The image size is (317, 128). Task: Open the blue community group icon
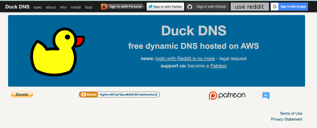pyautogui.click(x=266, y=95)
